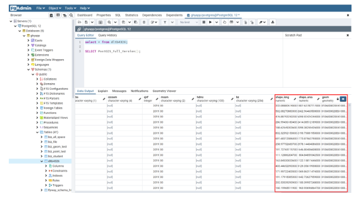Click the Open File toolbar icon

[x=80, y=22]
